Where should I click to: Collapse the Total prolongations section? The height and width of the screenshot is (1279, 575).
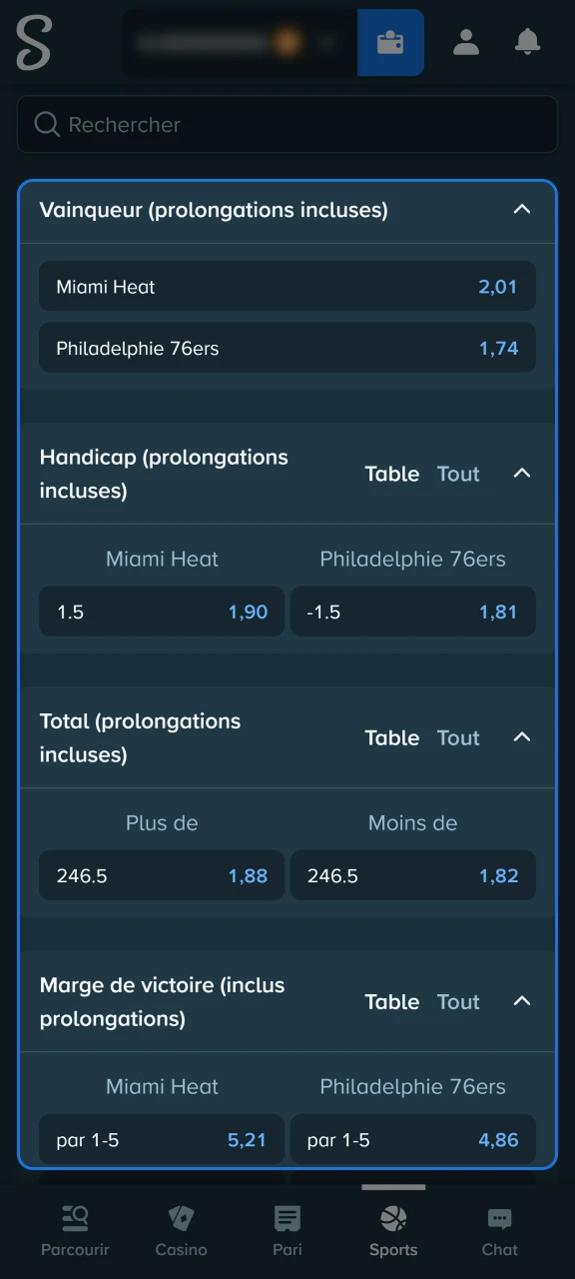(522, 737)
